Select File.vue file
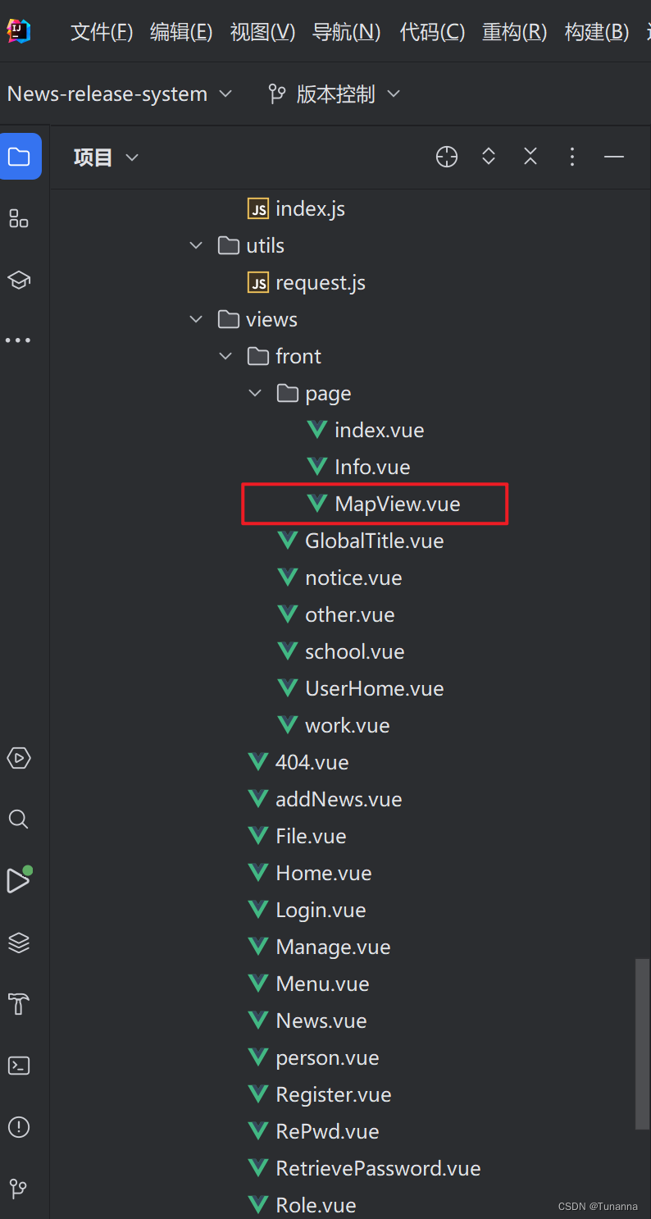The height and width of the screenshot is (1219, 651). coord(311,836)
